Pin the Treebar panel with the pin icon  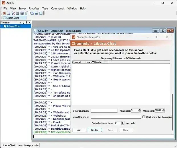(x=23, y=23)
